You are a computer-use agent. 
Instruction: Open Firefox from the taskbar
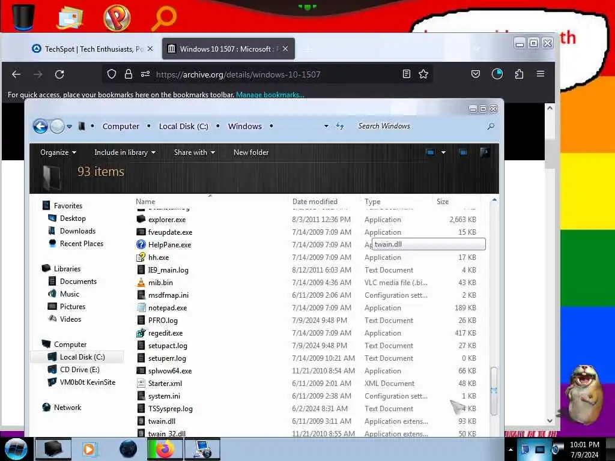(x=166, y=449)
